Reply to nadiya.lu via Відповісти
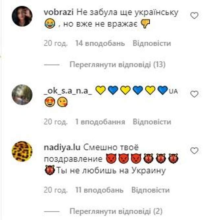This screenshot has width=211, height=220. click(150, 190)
